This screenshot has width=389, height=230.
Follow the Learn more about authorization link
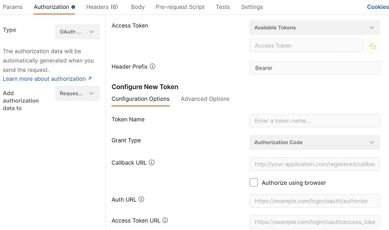(47, 79)
